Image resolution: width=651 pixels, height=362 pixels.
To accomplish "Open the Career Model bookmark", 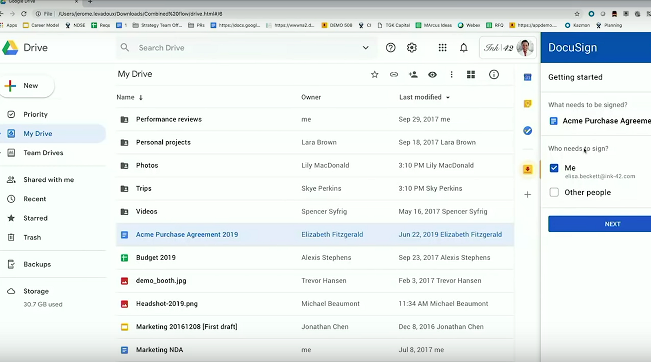I will pos(41,25).
